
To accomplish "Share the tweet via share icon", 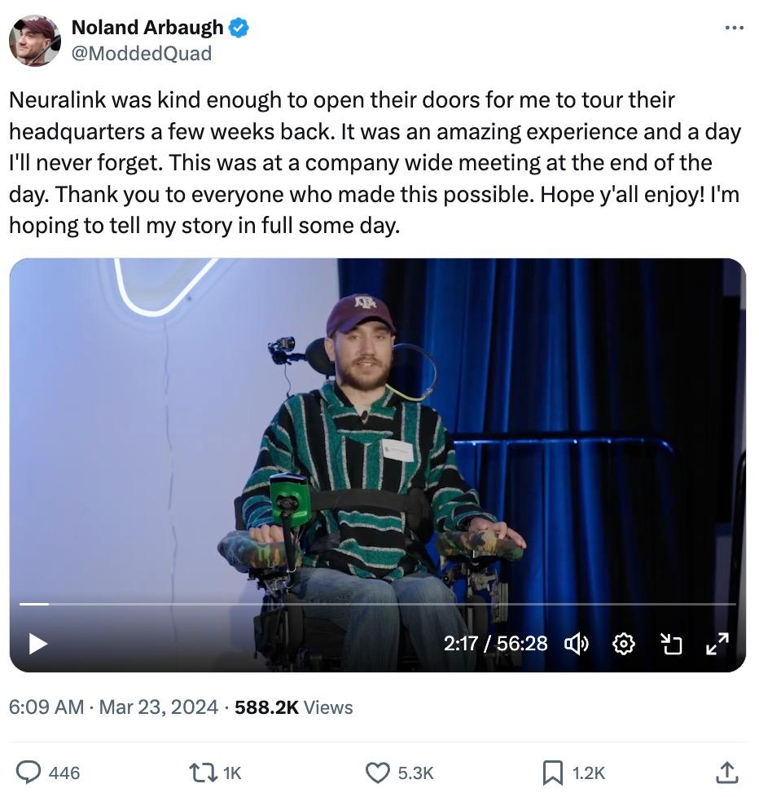I will [726, 772].
